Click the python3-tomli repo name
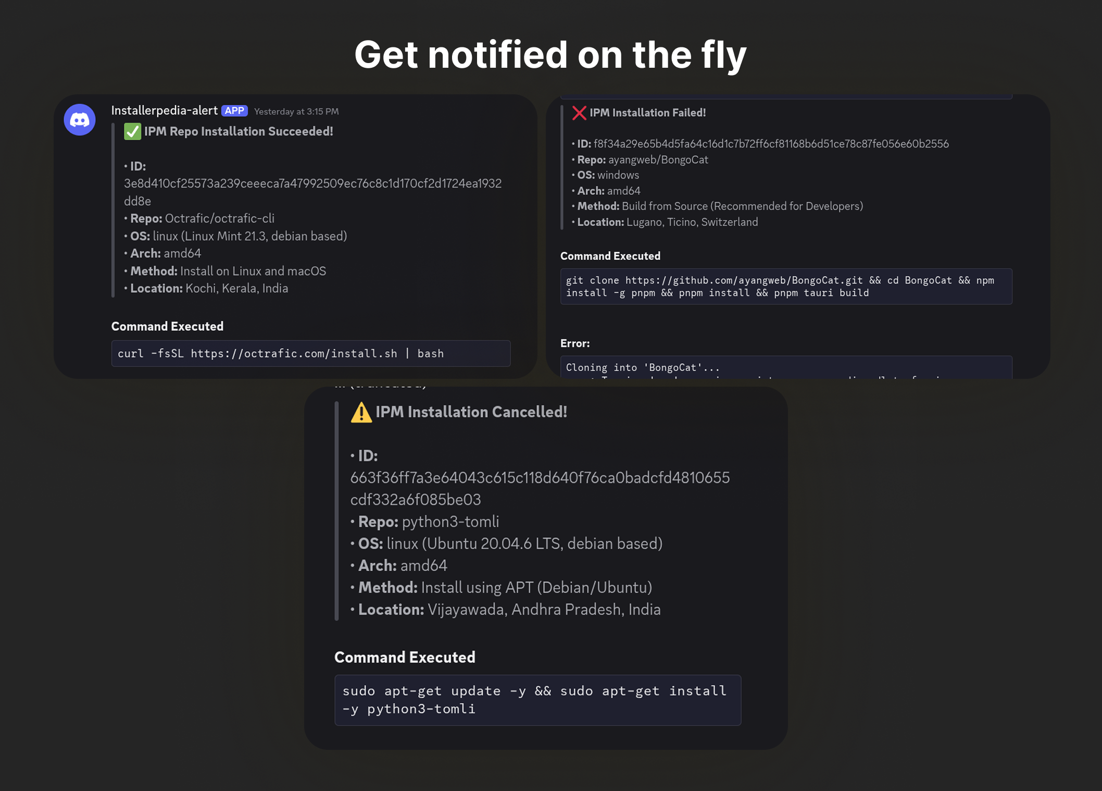1102x791 pixels. point(450,522)
